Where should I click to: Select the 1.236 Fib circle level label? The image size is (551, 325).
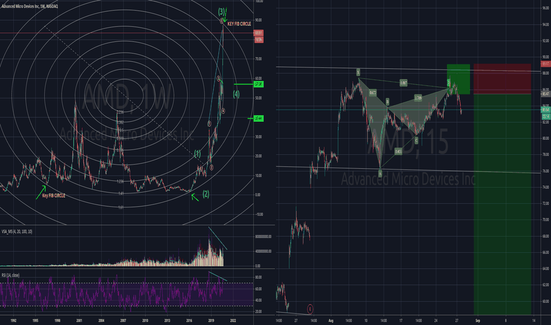120,181
